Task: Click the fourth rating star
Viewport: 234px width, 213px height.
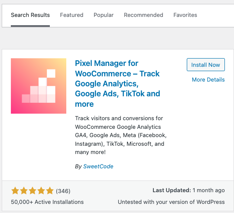Action: click(41, 191)
